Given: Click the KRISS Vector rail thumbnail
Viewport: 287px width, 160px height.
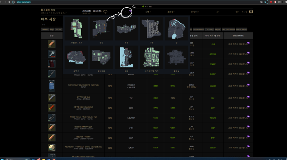Looking at the screenshot, I should (52, 118).
